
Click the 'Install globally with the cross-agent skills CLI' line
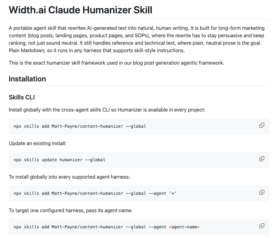click(107, 110)
